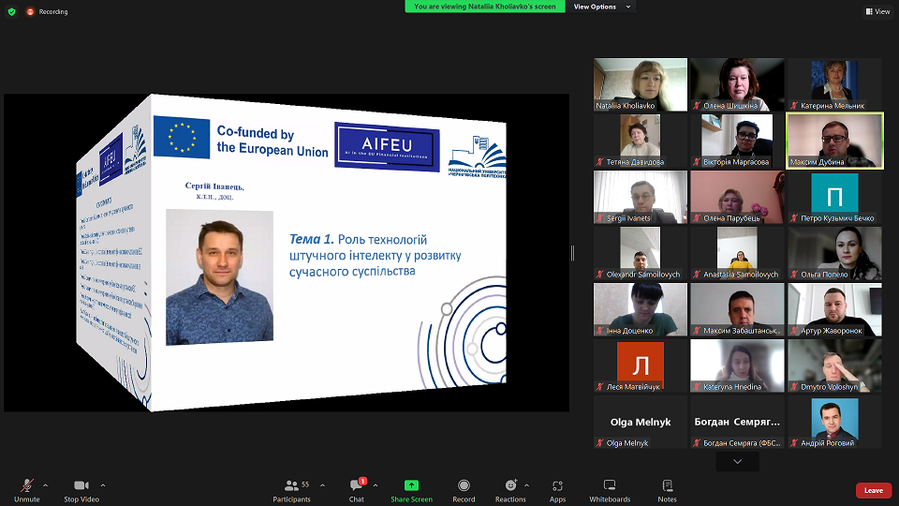Open Whiteboards from the toolbar
This screenshot has width=899, height=506.
[x=610, y=485]
